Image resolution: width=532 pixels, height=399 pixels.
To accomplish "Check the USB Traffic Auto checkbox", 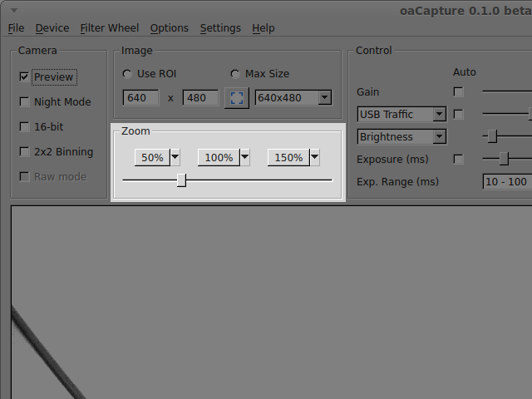I will point(458,115).
